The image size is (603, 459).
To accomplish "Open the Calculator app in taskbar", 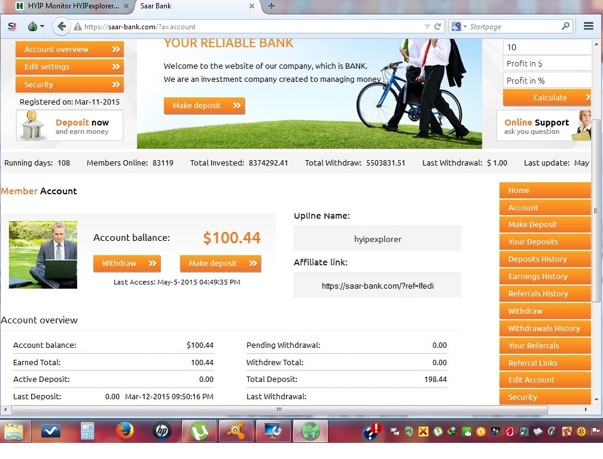I will (88, 431).
